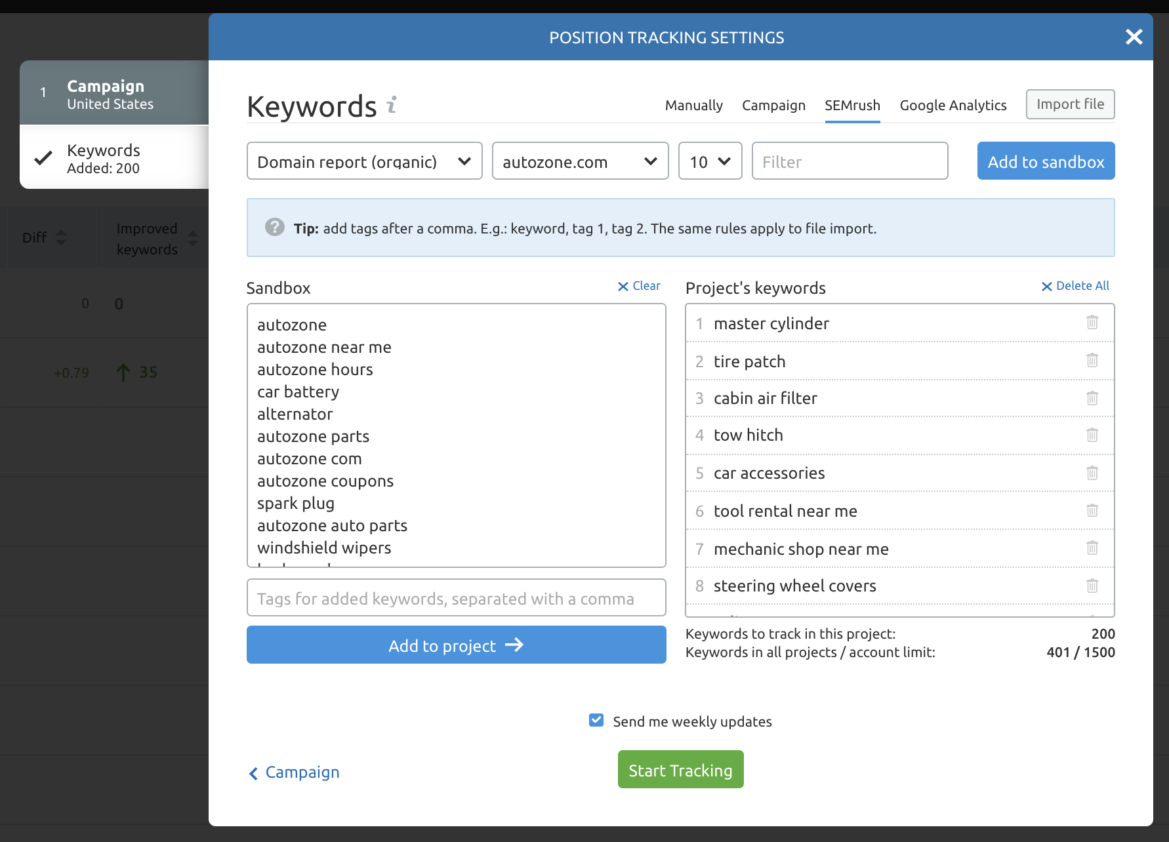Click the Add to sandbox button

click(x=1046, y=161)
